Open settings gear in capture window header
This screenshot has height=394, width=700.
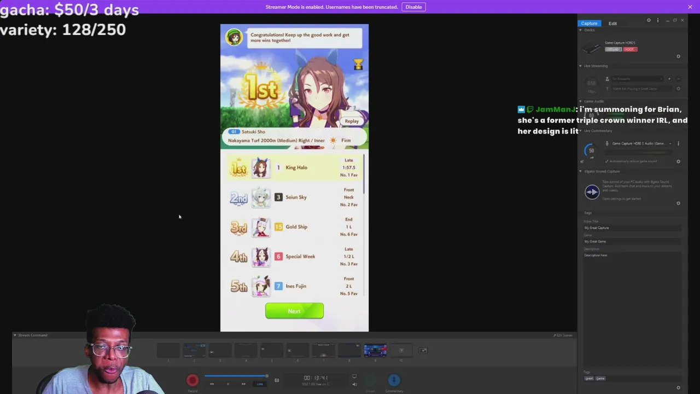tap(649, 20)
